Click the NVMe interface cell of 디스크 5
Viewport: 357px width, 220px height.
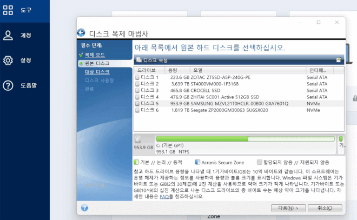pyautogui.click(x=313, y=104)
